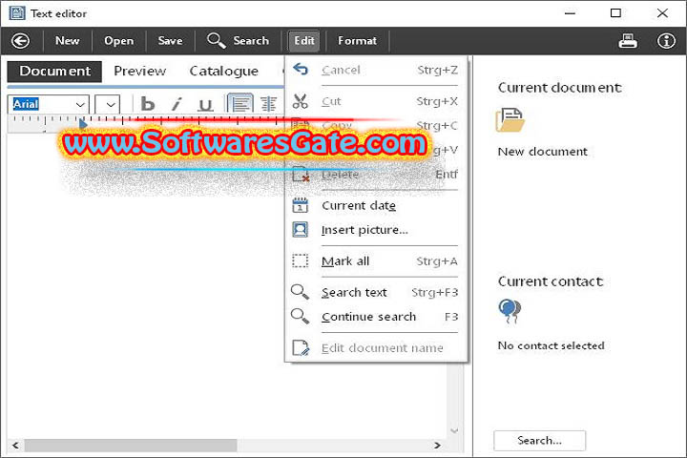Click the magnifier icon beside Continue search

[x=301, y=316]
